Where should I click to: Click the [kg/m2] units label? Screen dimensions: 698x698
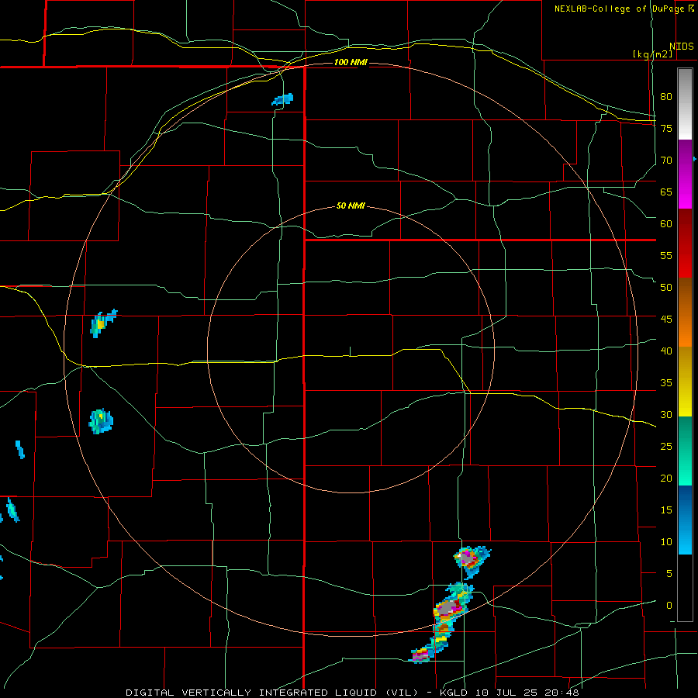[x=652, y=54]
